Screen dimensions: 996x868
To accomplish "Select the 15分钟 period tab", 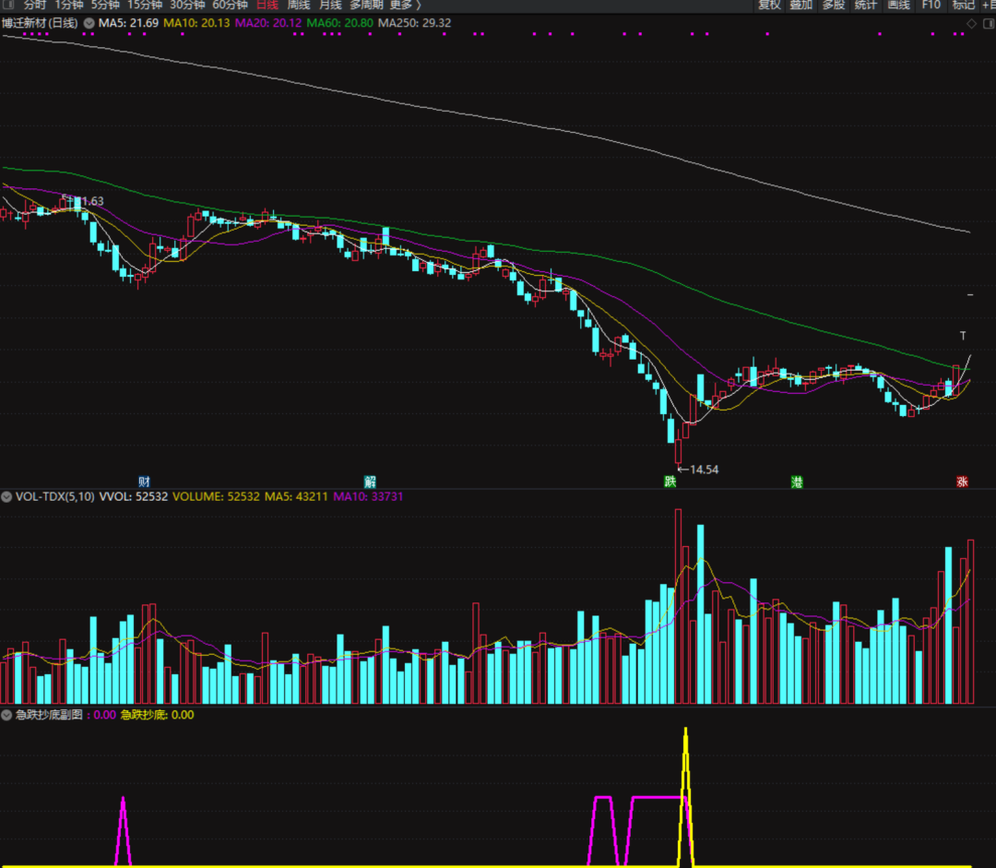I will pos(145,6).
